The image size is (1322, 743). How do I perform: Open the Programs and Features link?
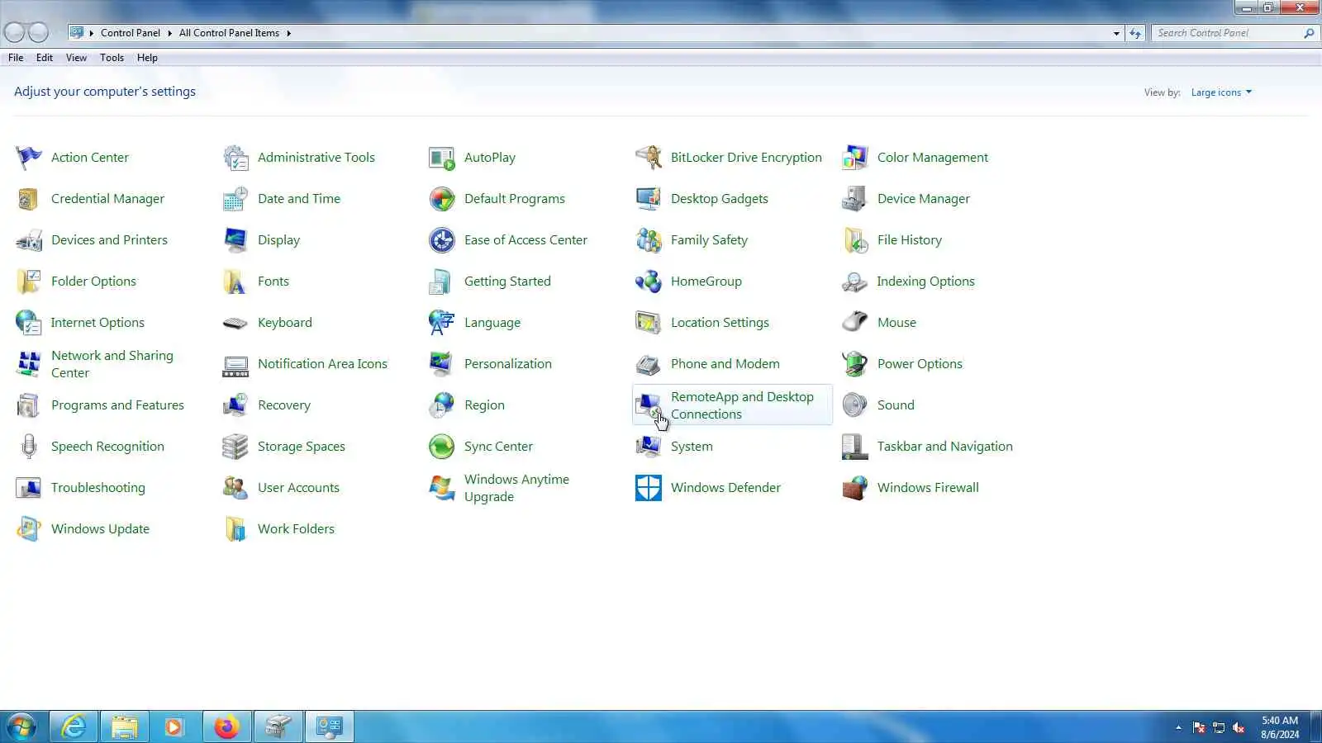point(117,405)
